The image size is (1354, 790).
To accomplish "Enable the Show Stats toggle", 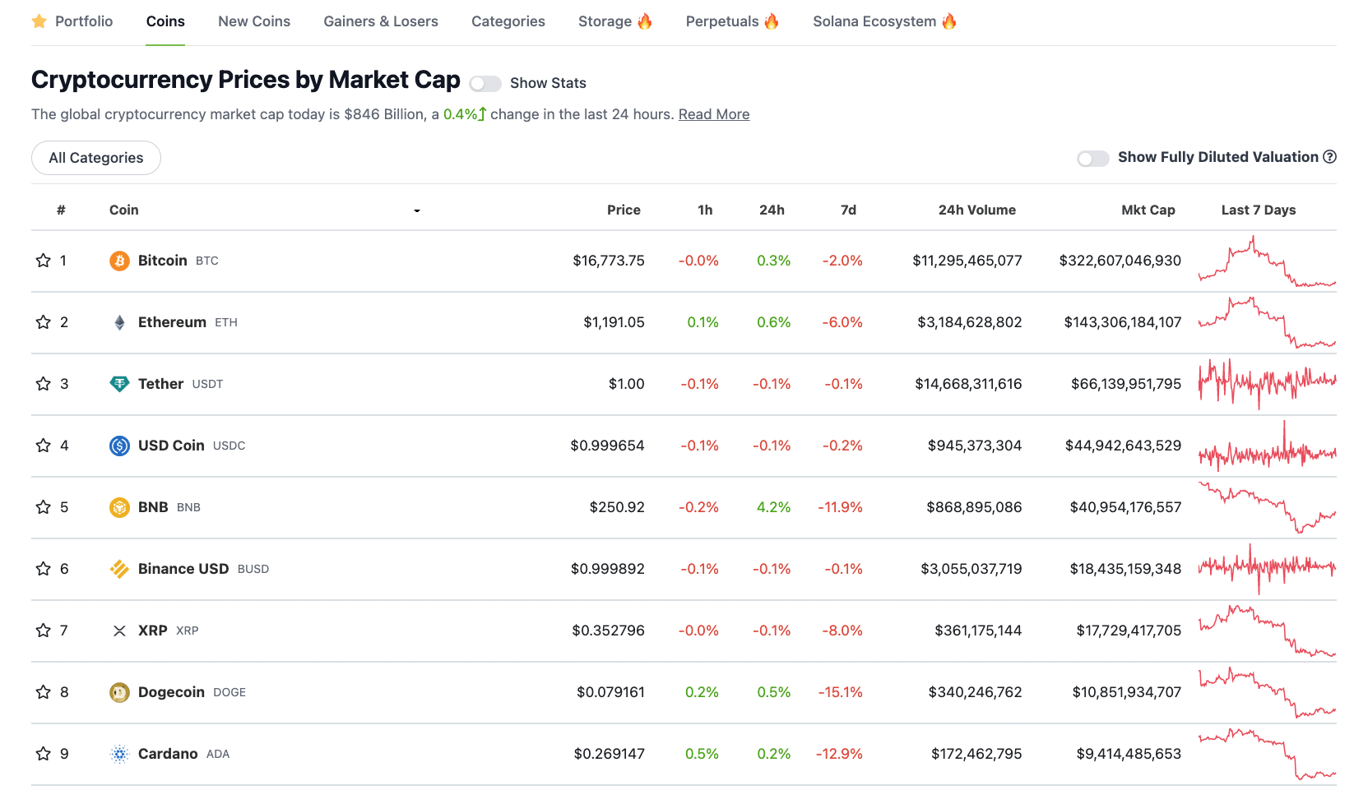I will tap(485, 83).
